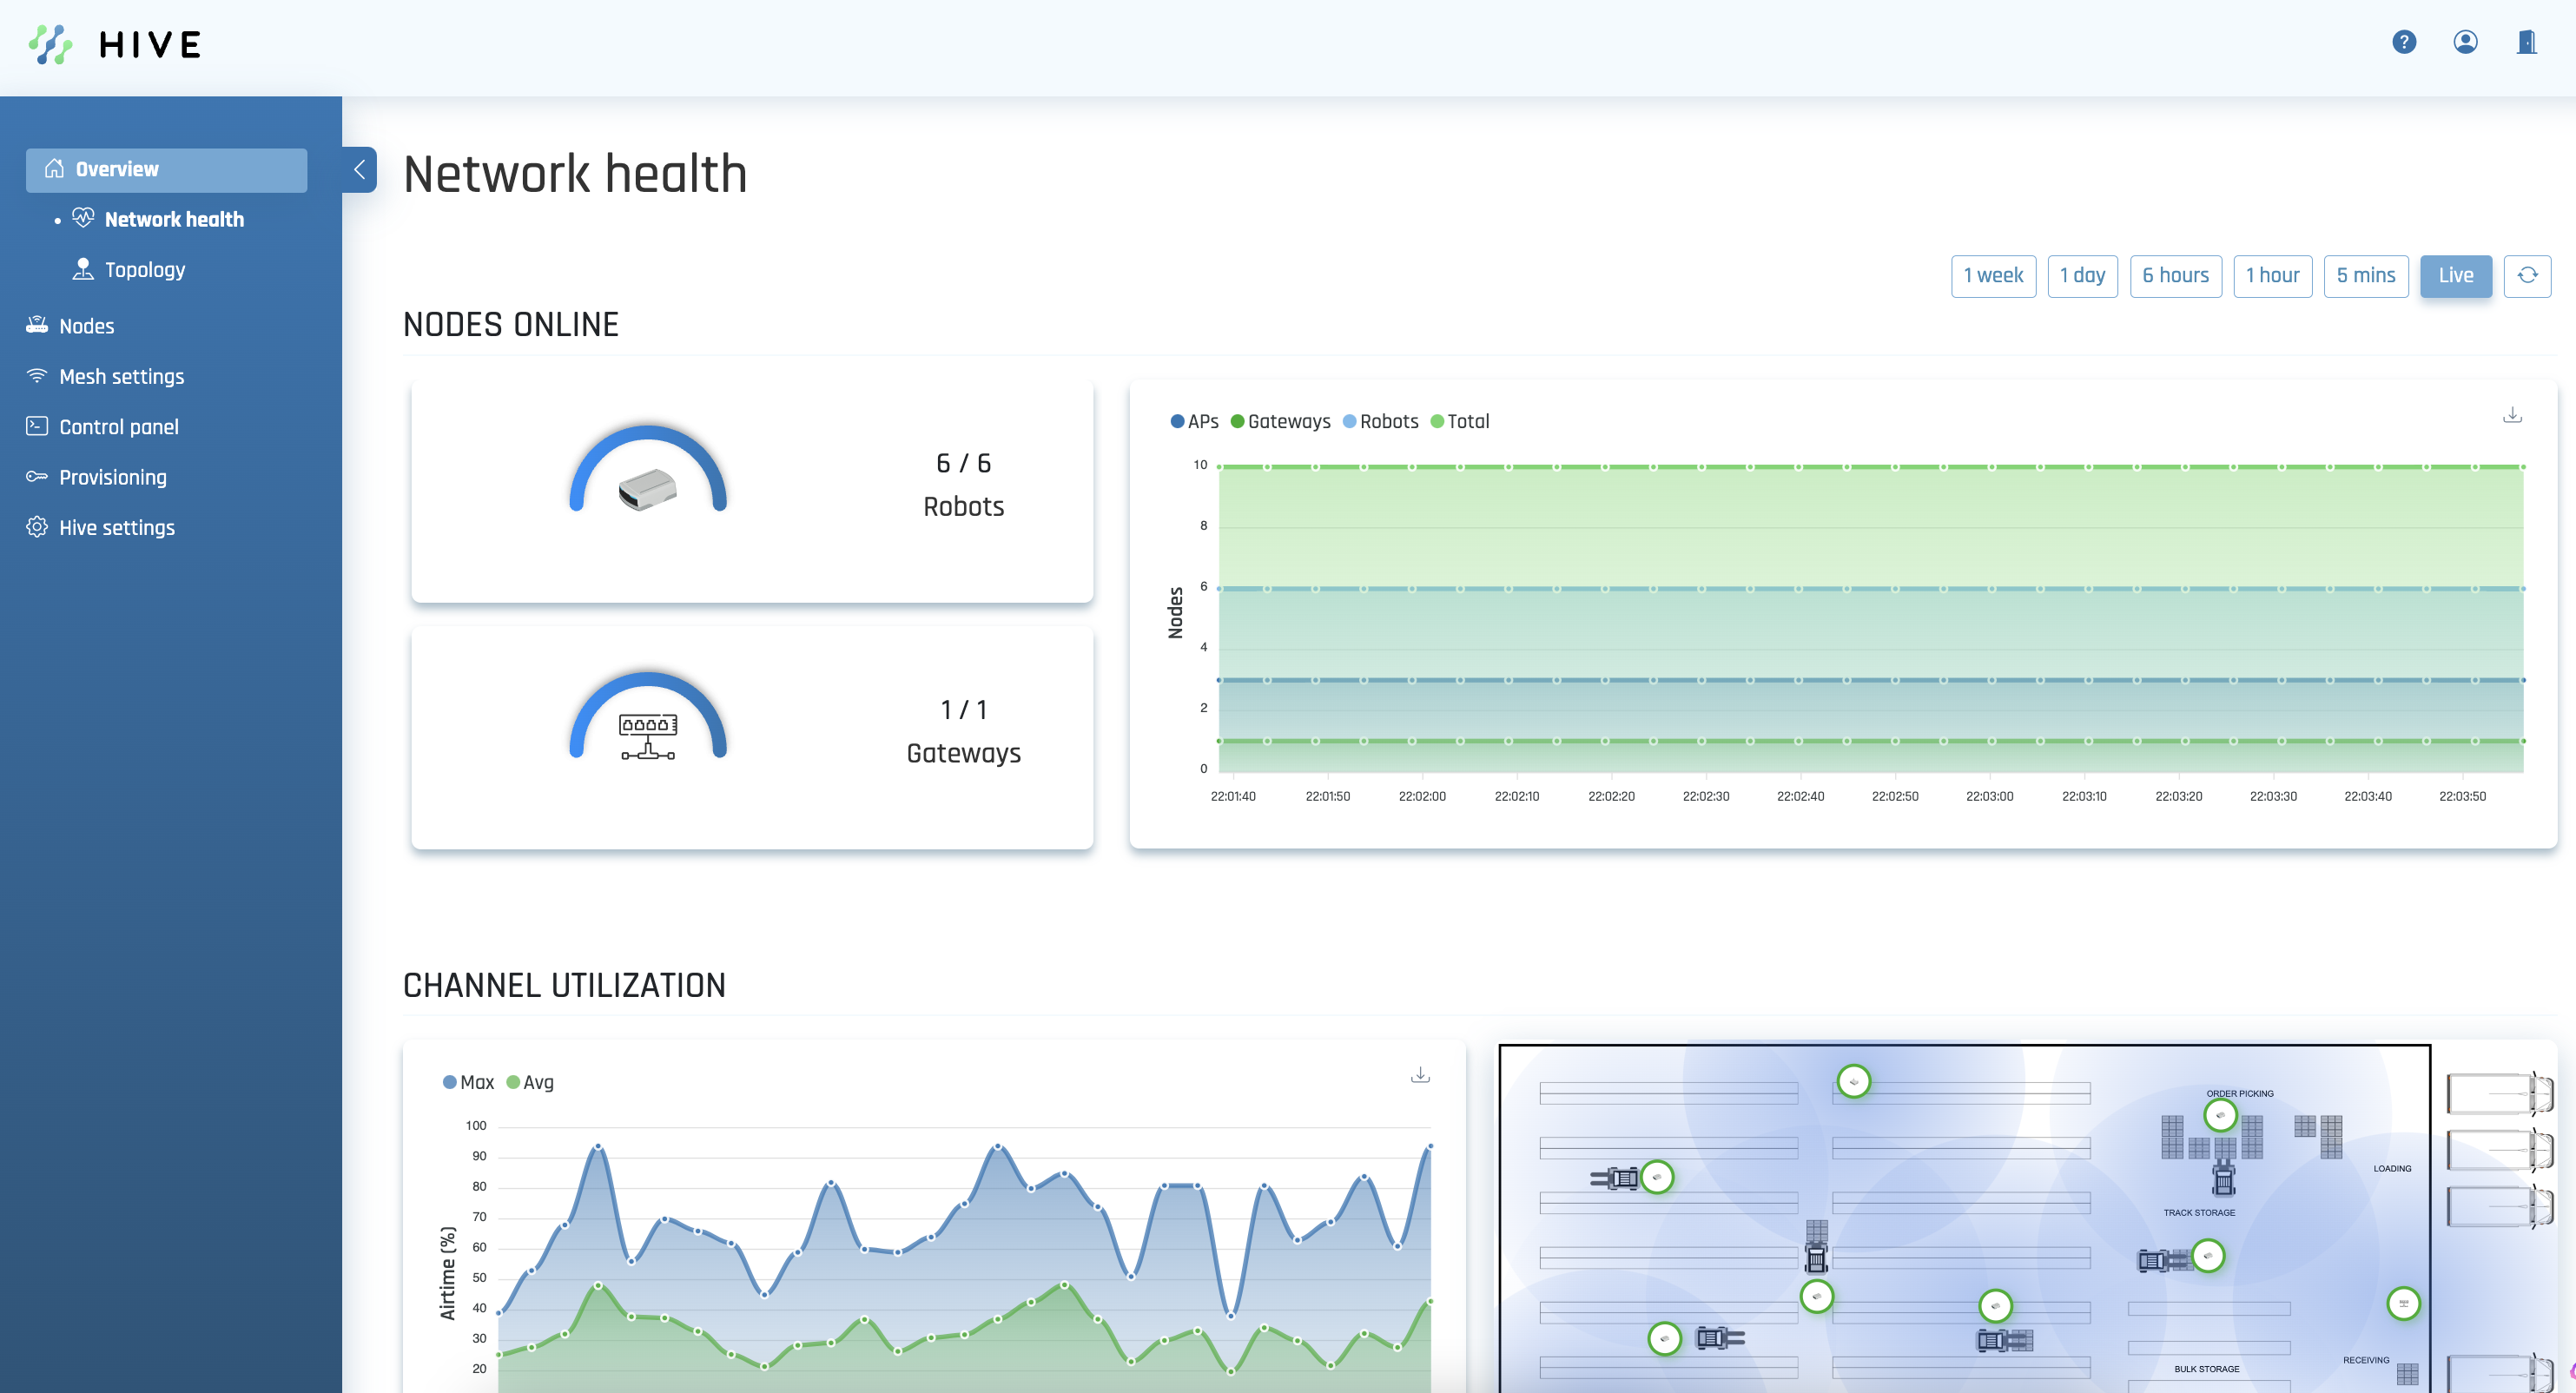Click the Nodes router icon
Screen dimensions: 2576x1393
(37, 325)
